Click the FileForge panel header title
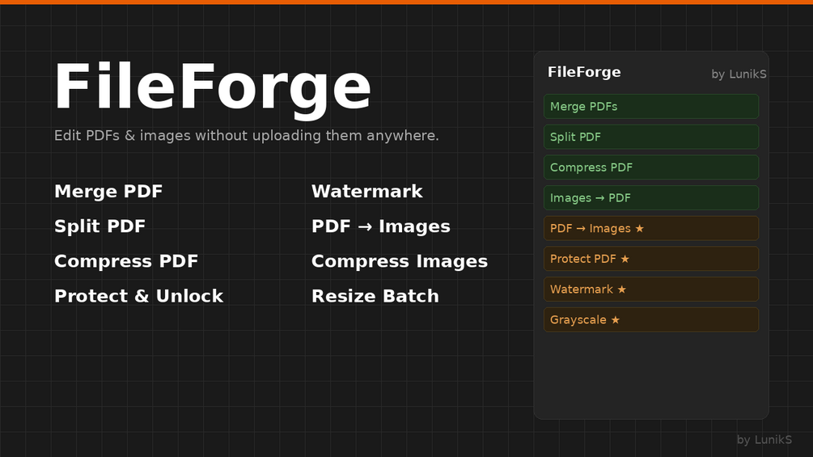Viewport: 813px width, 457px height. 584,72
